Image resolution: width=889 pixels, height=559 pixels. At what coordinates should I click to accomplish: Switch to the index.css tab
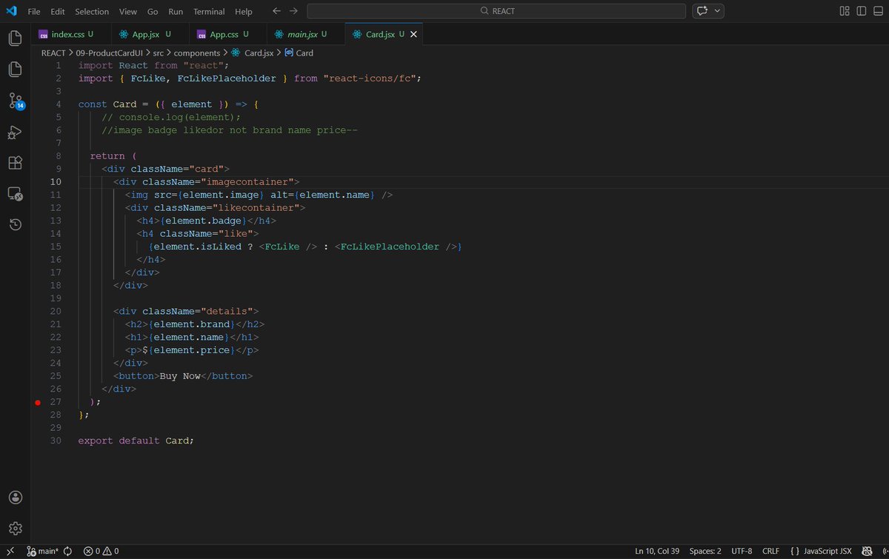click(x=71, y=34)
